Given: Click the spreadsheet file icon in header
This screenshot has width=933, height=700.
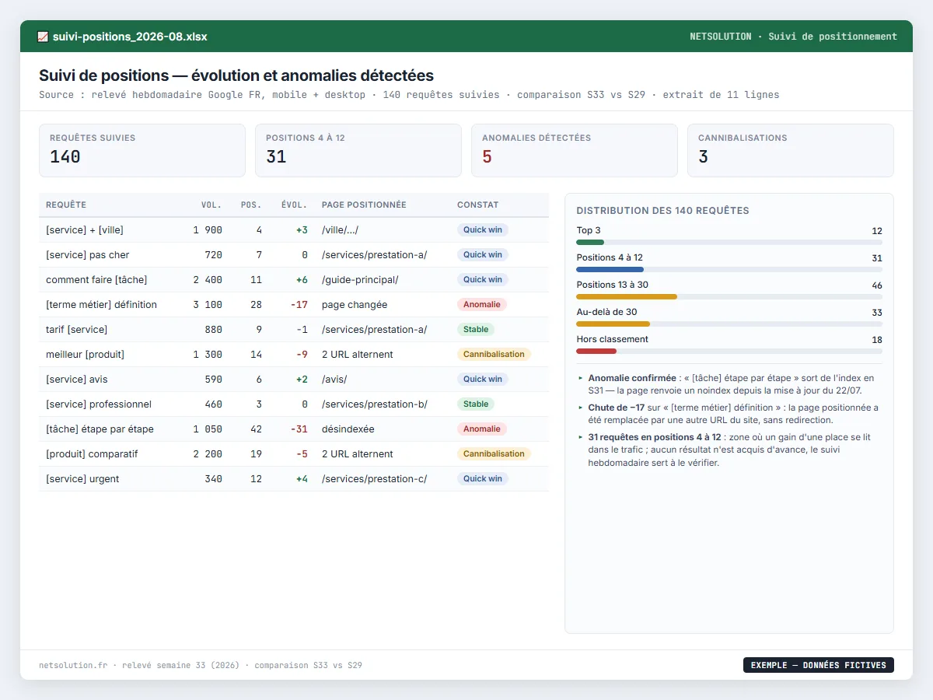Looking at the screenshot, I should (43, 37).
